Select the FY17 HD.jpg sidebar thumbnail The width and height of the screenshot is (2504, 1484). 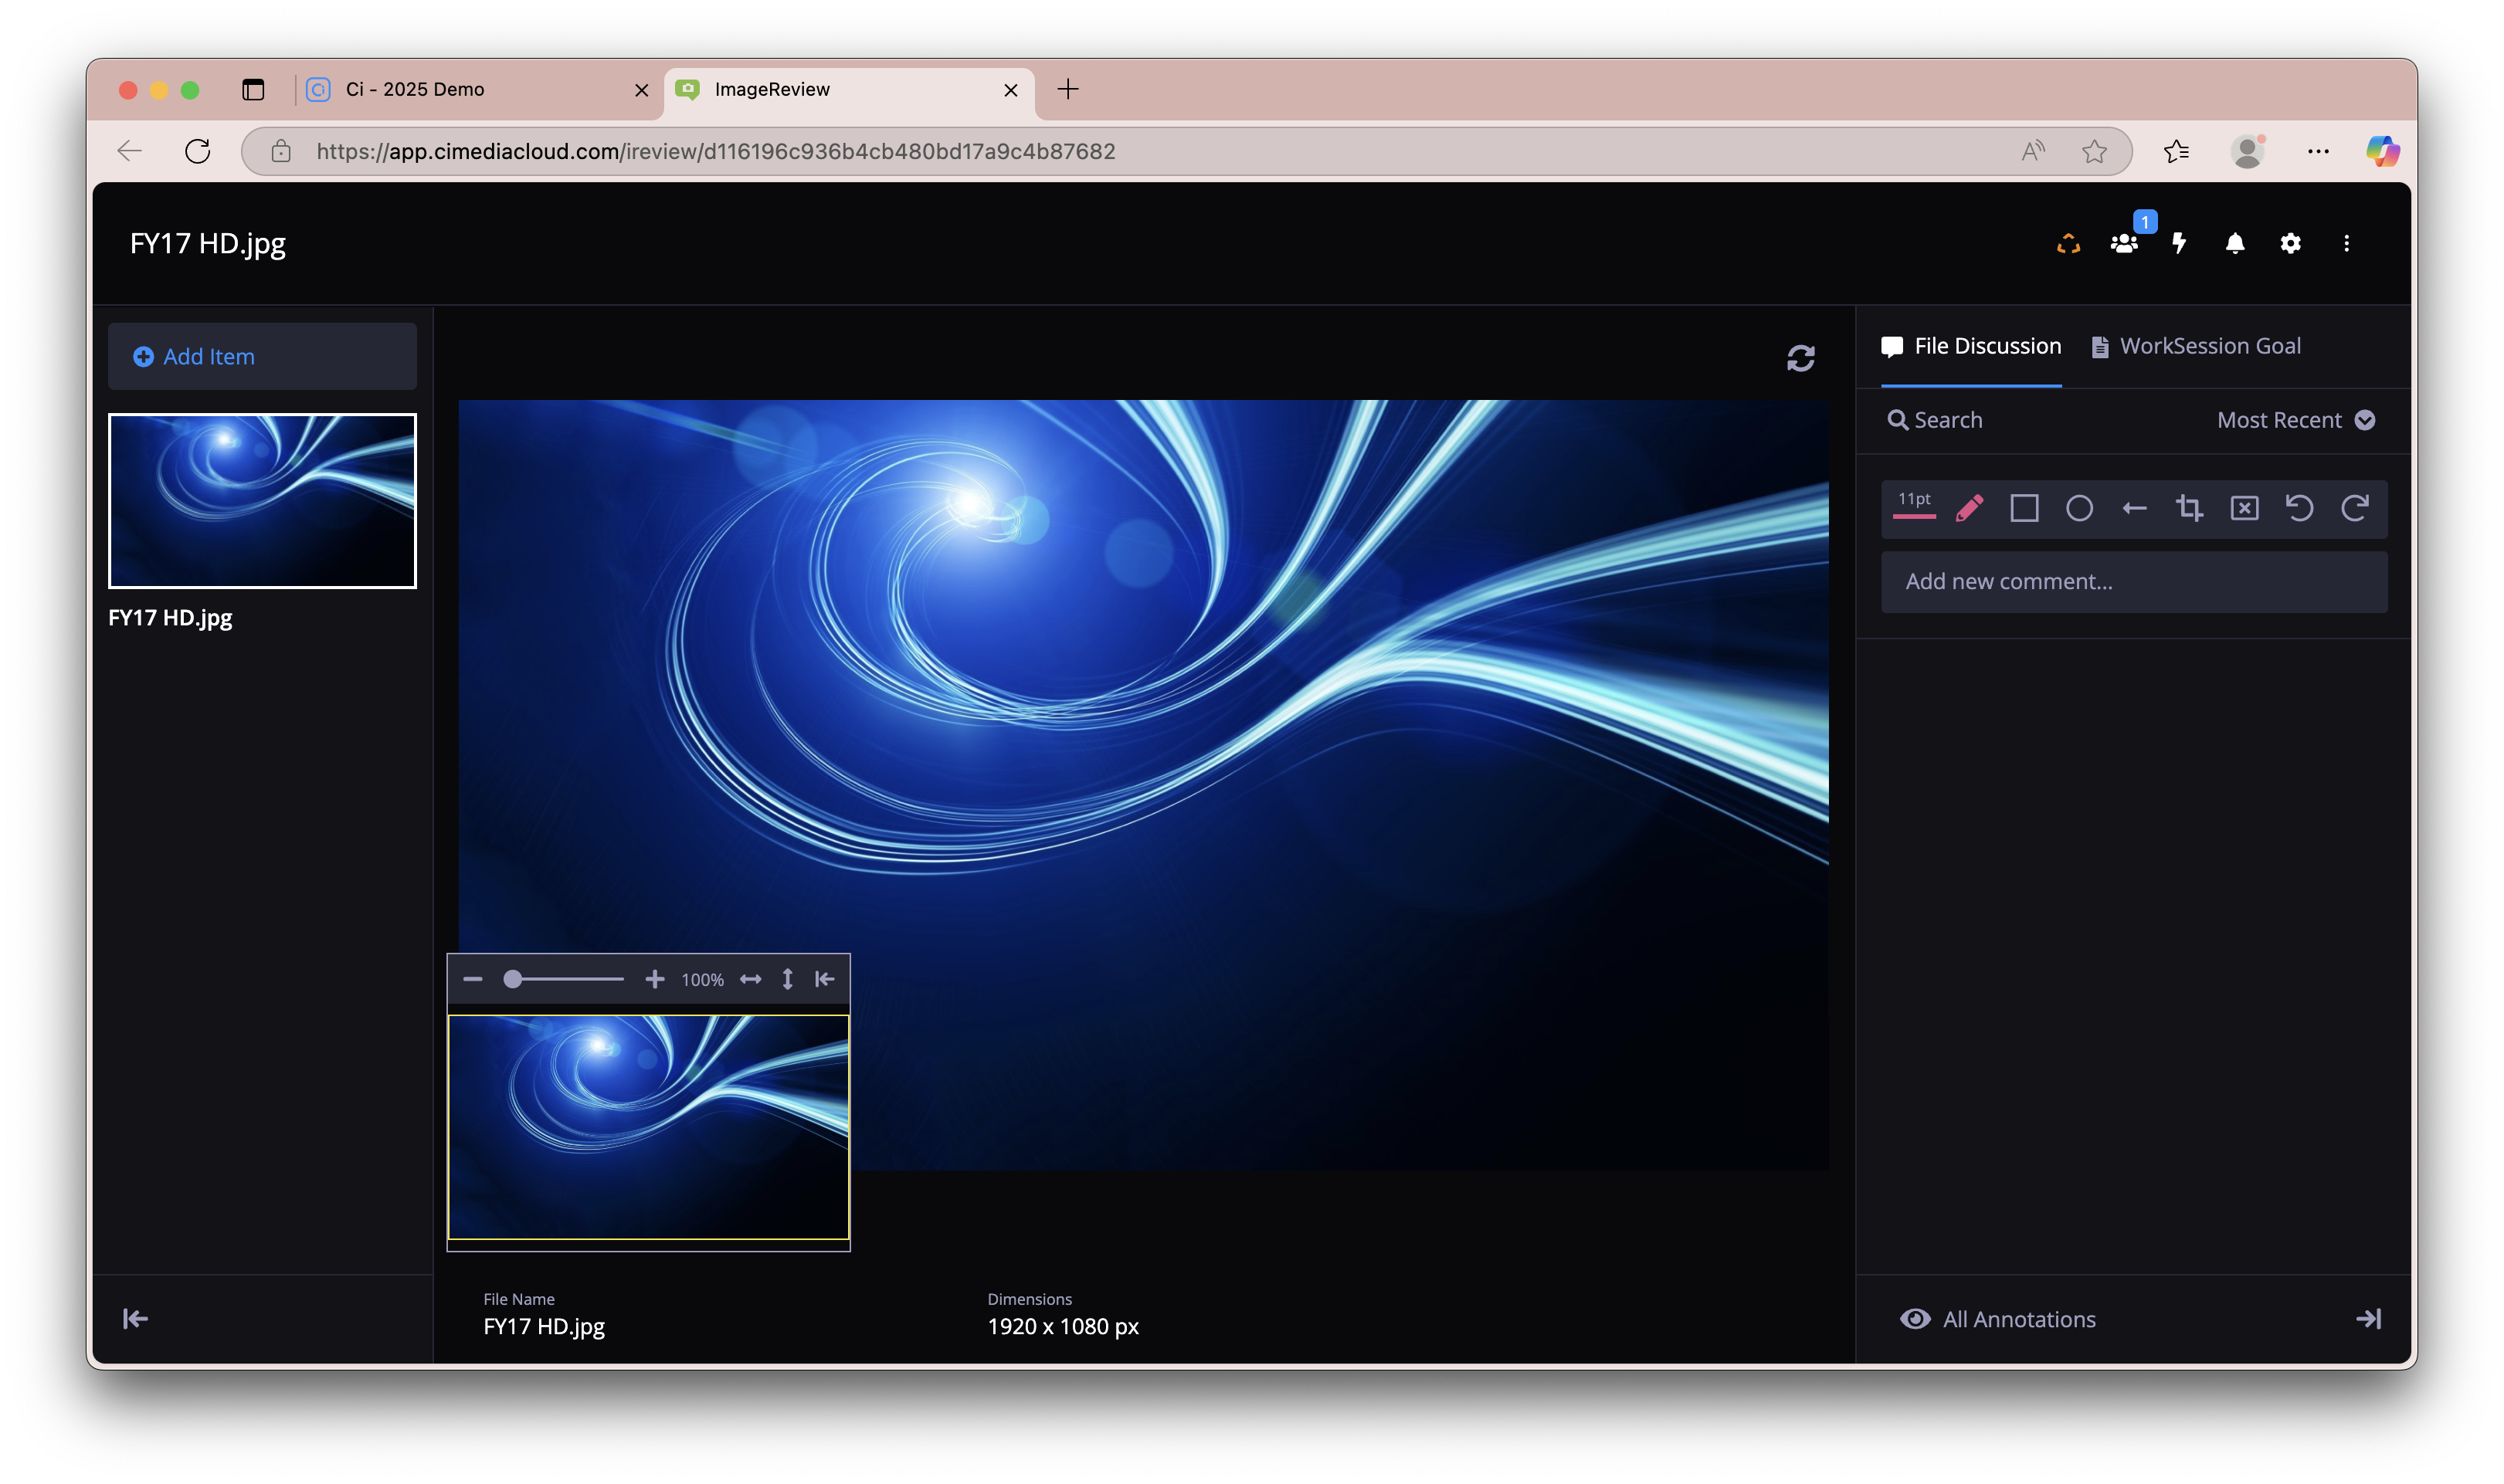(262, 501)
